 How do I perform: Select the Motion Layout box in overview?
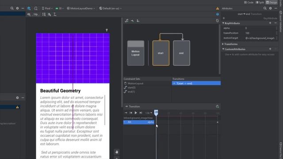point(136,53)
